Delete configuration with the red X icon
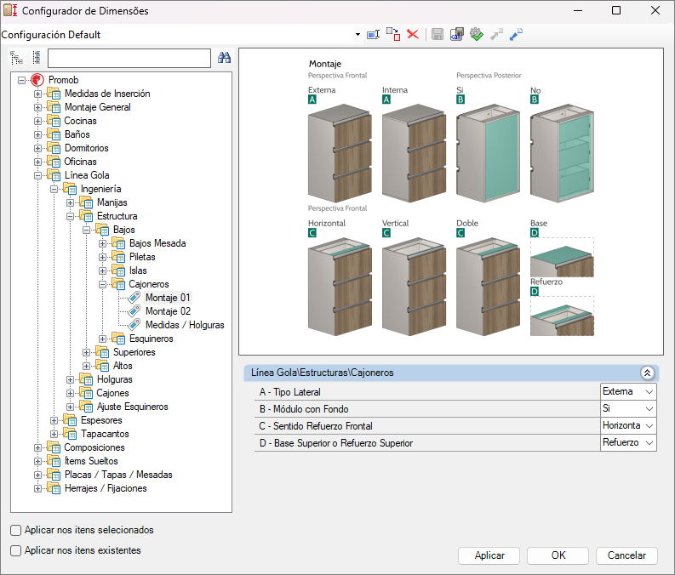 pyautogui.click(x=413, y=34)
